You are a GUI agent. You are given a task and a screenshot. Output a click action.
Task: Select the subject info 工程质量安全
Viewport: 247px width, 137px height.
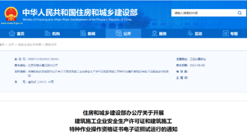pos(198,59)
